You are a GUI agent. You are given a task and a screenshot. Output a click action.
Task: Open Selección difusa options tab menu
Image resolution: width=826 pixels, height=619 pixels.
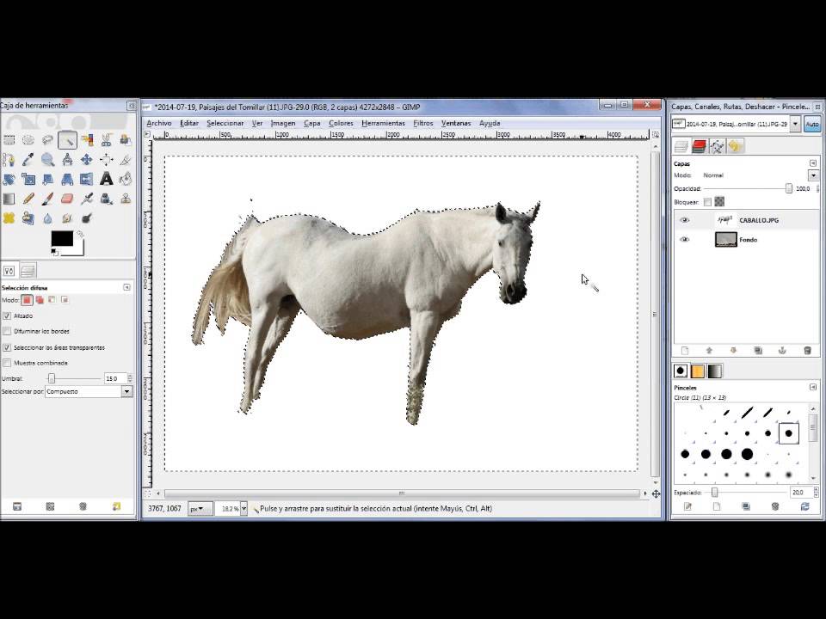(x=126, y=287)
